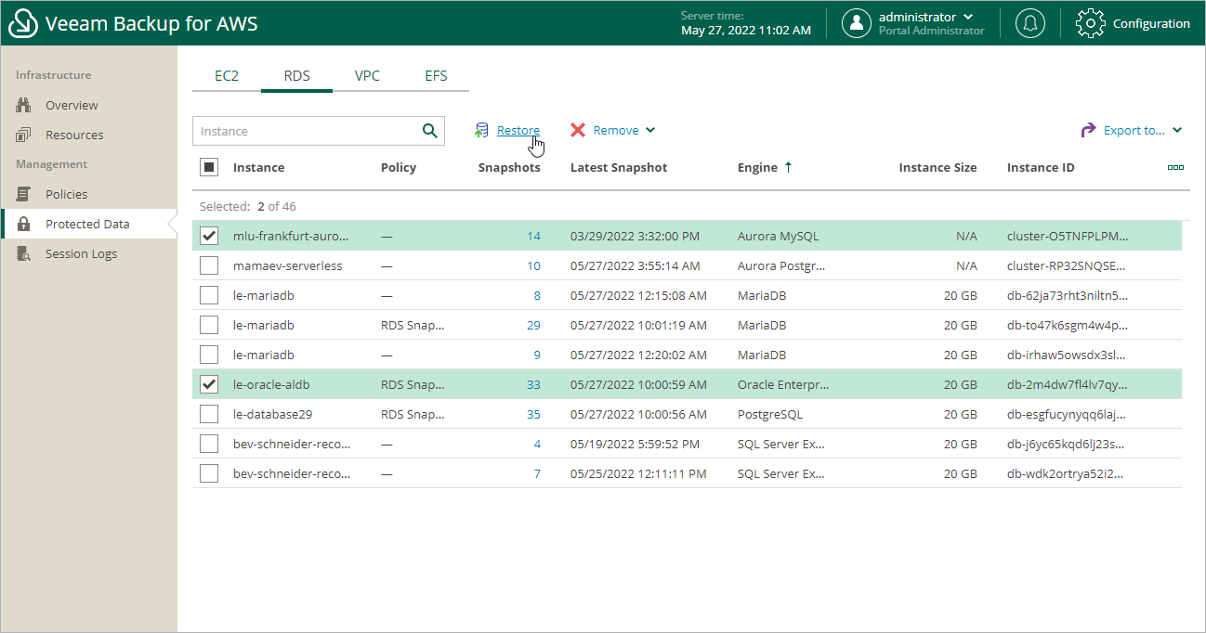
Task: Click the magnifier search icon
Action: pyautogui.click(x=429, y=131)
